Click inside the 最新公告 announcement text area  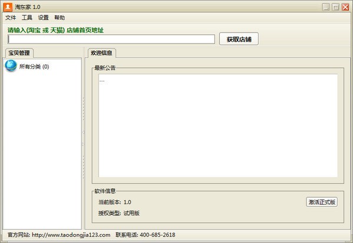[x=218, y=126]
